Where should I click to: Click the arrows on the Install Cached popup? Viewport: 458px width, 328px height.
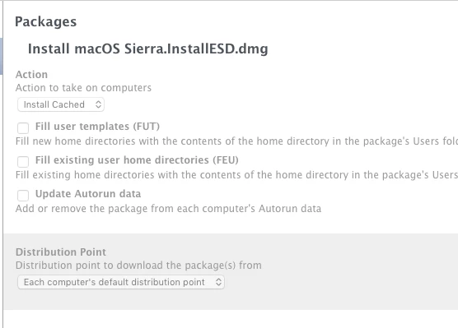[x=98, y=104]
